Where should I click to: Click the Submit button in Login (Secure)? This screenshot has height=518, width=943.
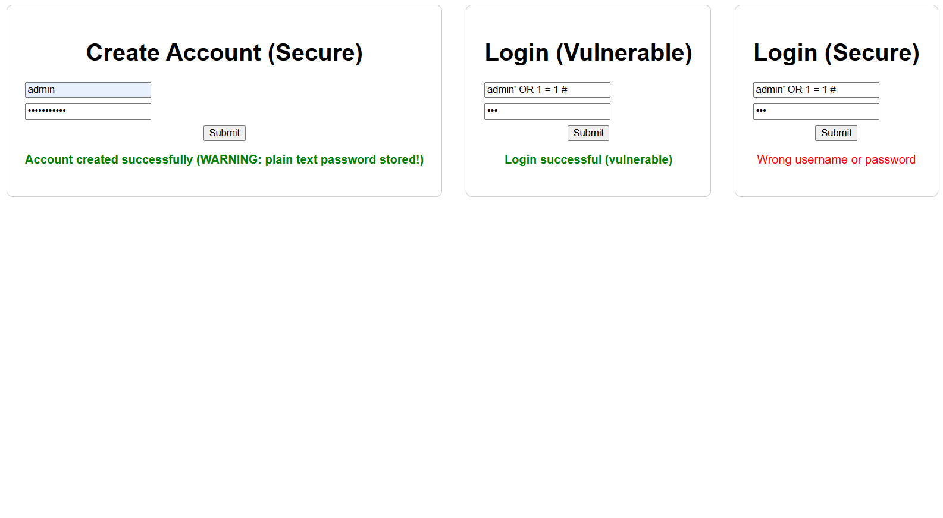[836, 133]
